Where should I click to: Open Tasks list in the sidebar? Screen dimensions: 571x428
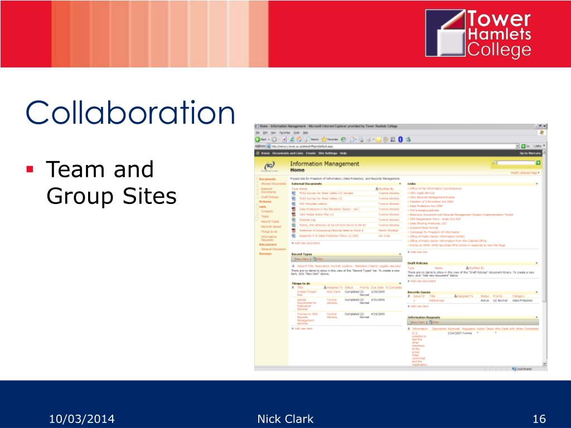[x=265, y=216]
